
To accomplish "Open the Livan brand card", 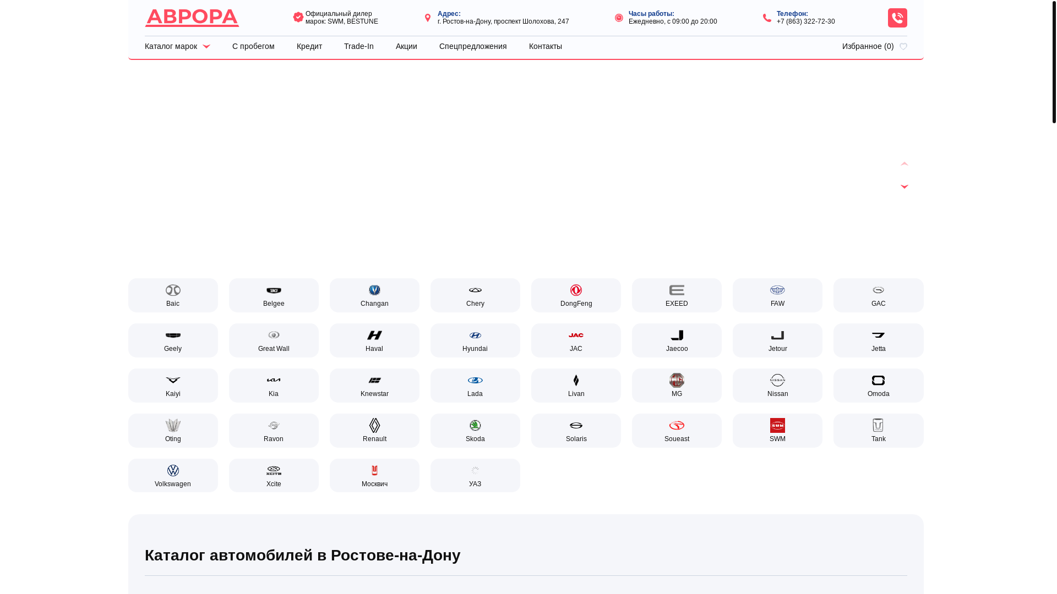I will [576, 386].
